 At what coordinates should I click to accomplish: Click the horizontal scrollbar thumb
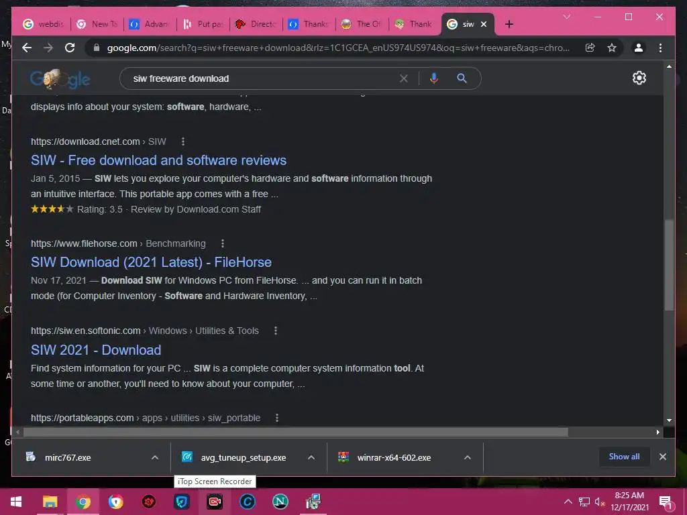[296, 433]
